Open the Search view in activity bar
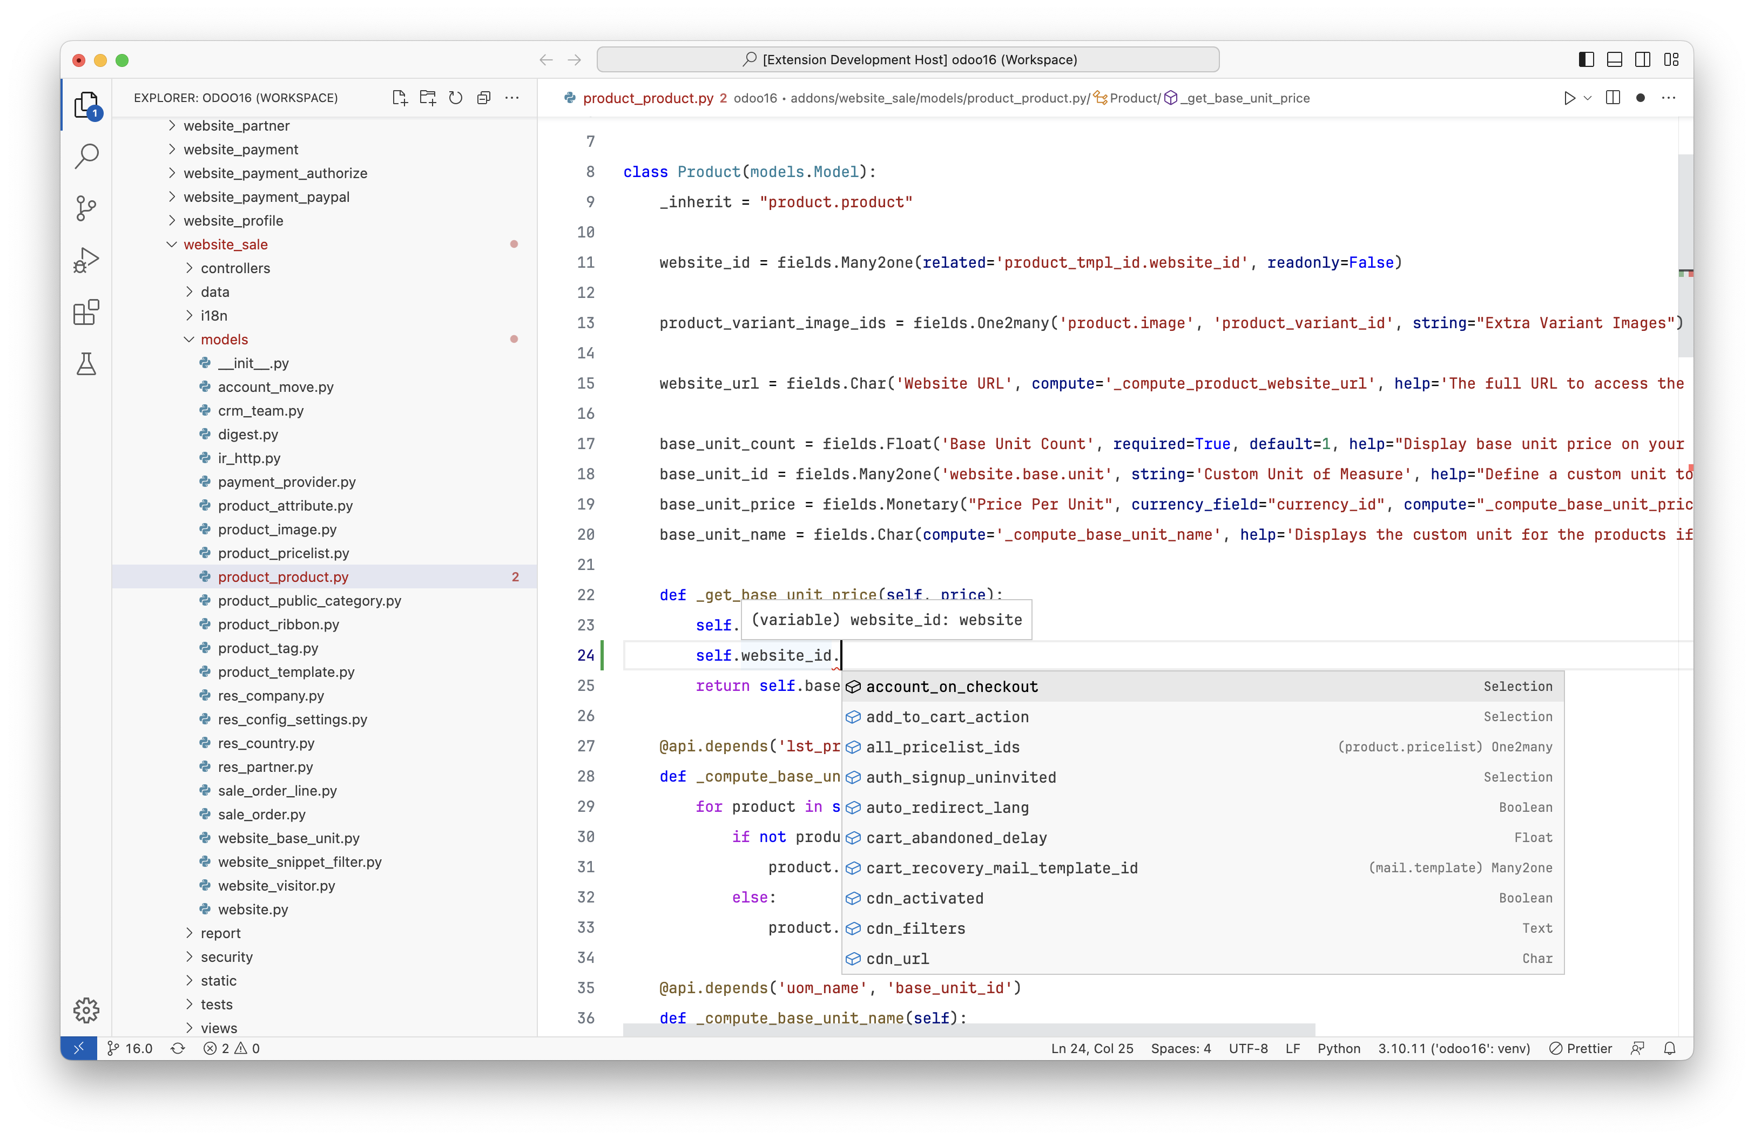The image size is (1754, 1140). (x=86, y=156)
